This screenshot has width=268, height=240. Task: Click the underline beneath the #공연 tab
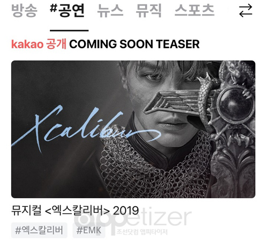tap(69, 31)
